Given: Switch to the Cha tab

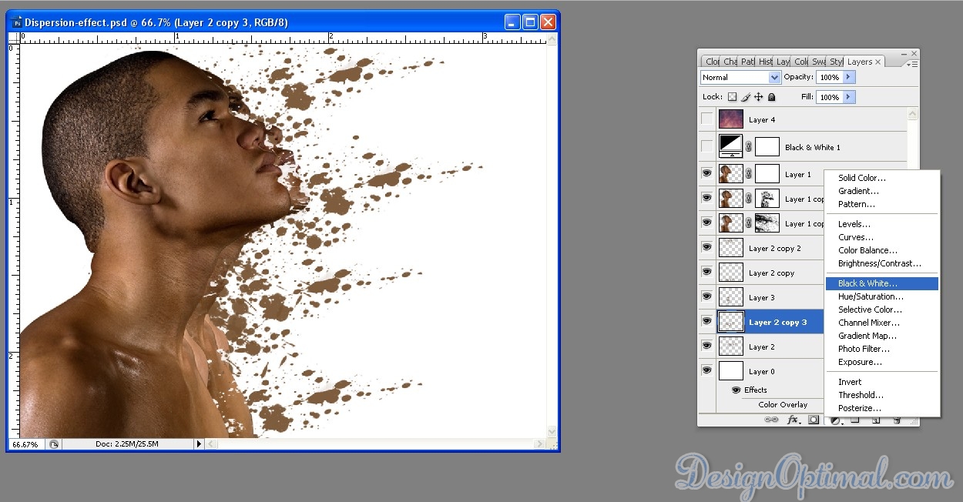Looking at the screenshot, I should pos(730,62).
